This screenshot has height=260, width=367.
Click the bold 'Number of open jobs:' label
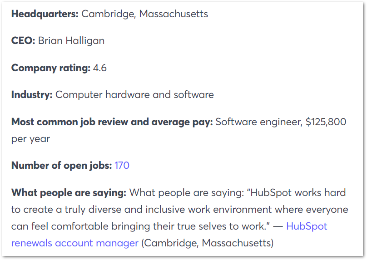62,166
